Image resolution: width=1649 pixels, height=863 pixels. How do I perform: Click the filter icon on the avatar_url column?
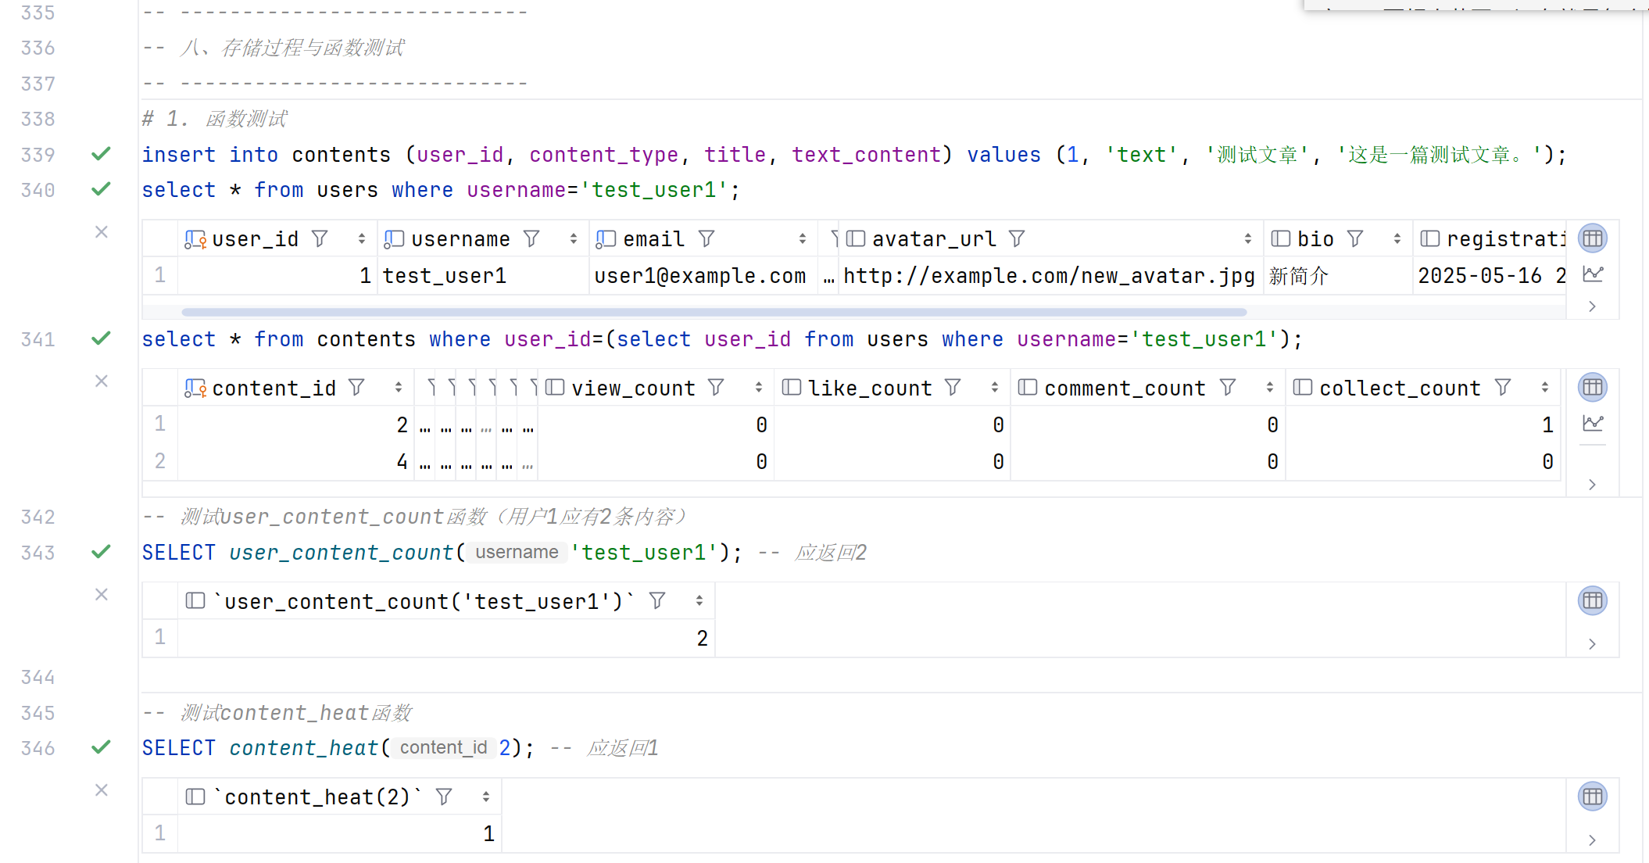tap(1016, 238)
